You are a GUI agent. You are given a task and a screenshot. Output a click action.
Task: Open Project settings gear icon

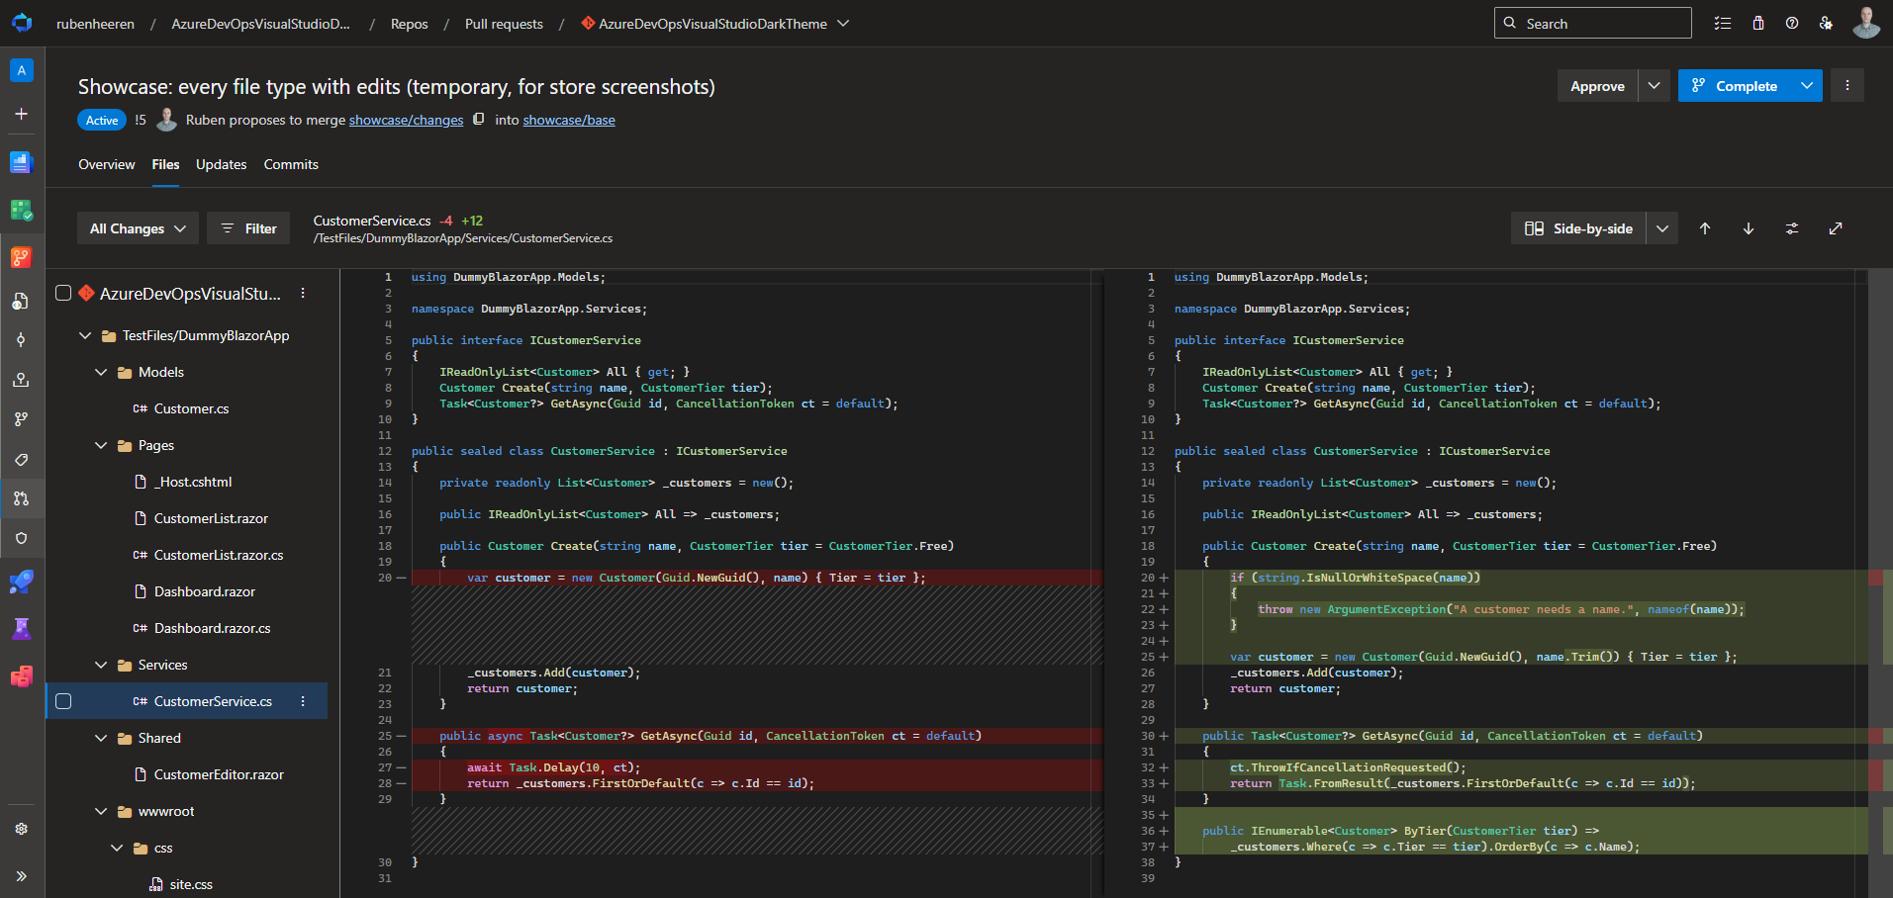(x=22, y=829)
